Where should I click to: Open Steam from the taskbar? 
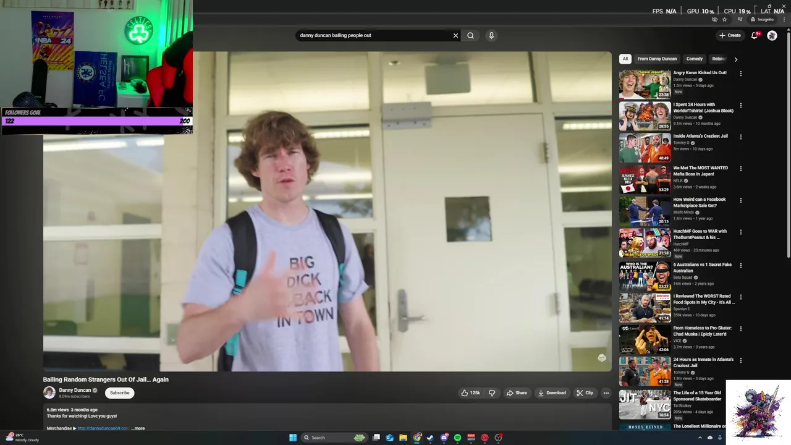430,438
